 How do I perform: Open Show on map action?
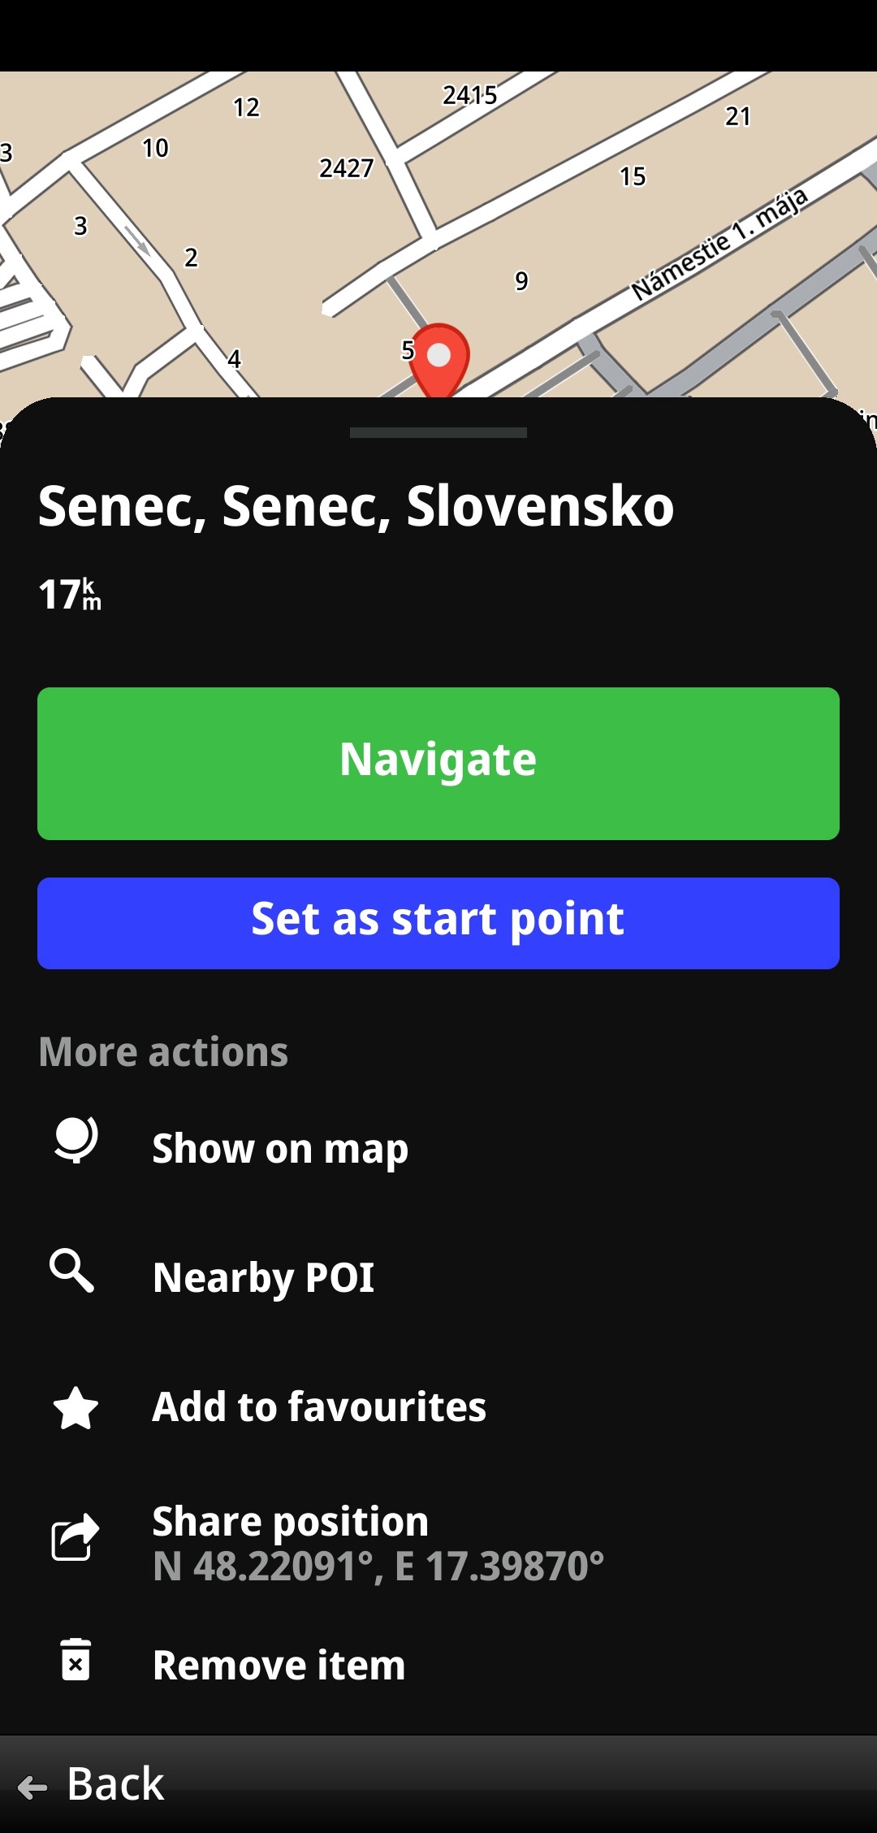click(438, 1148)
